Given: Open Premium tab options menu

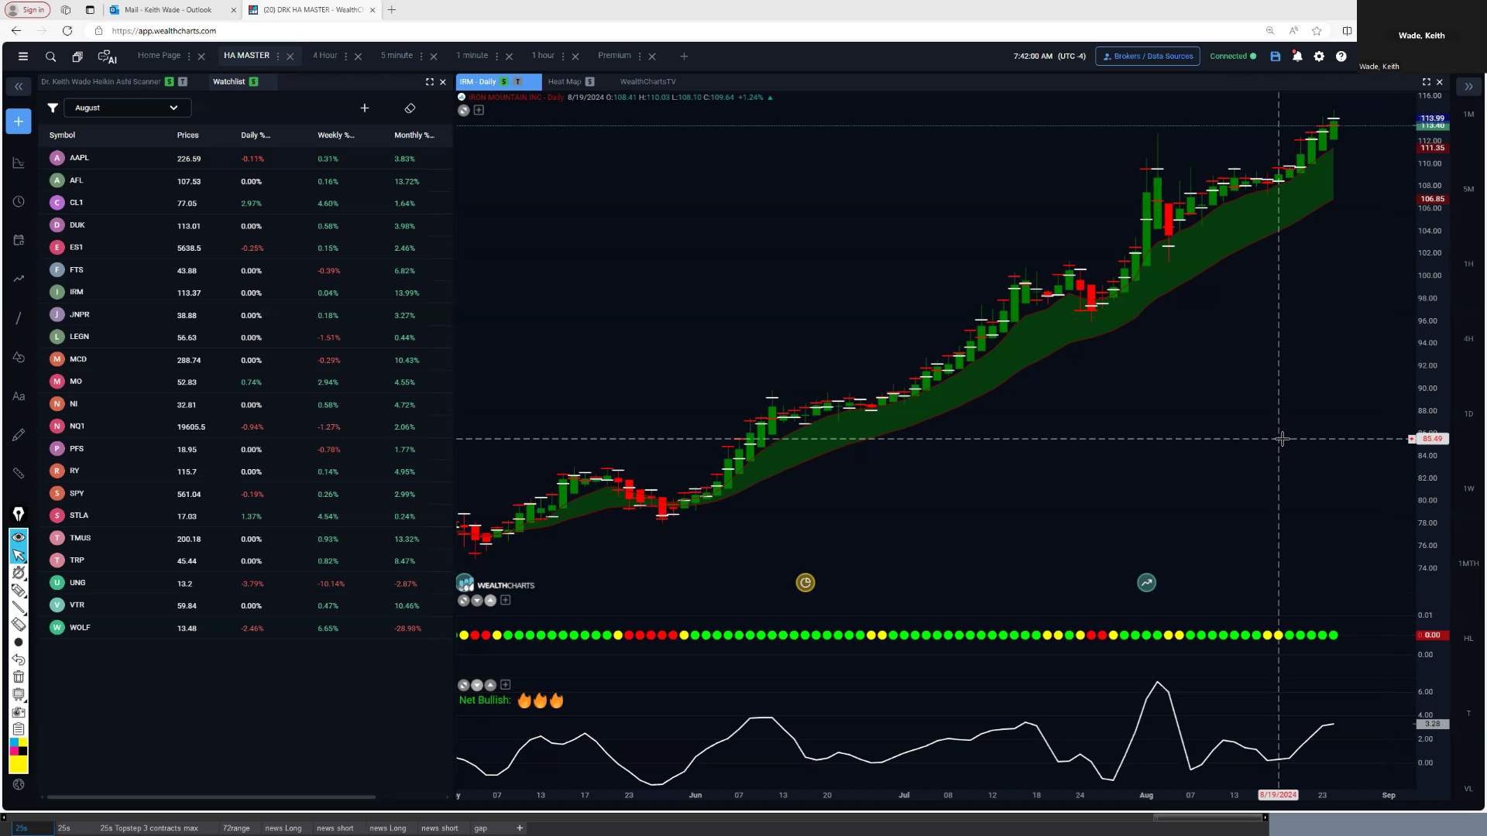Looking at the screenshot, I should pos(640,57).
